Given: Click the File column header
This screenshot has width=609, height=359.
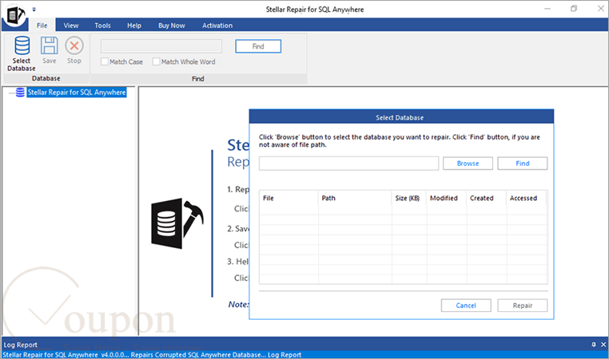Looking at the screenshot, I should tap(289, 198).
